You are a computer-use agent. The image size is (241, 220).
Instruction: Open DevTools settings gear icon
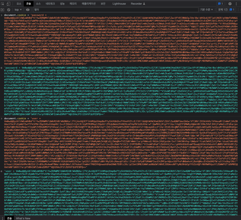(230, 4)
